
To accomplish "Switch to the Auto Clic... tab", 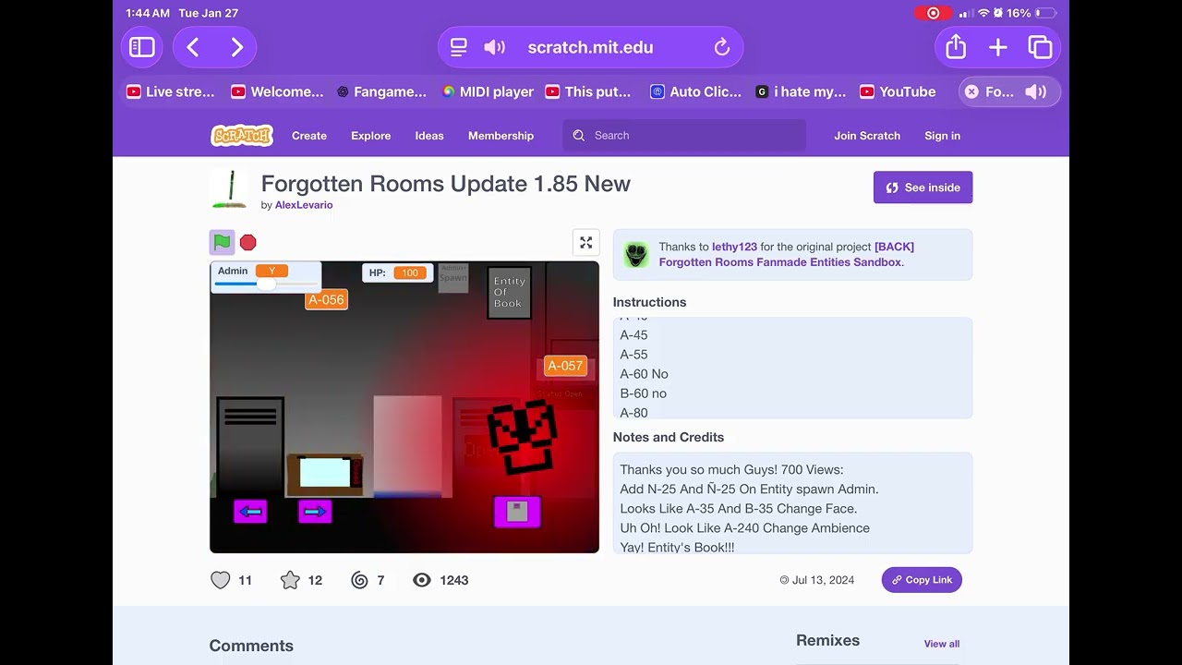I will pyautogui.click(x=696, y=91).
